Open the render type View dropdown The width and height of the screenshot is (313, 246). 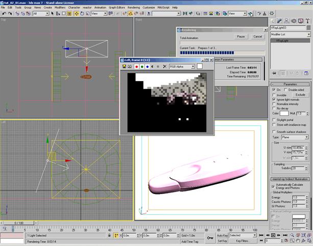(237, 14)
